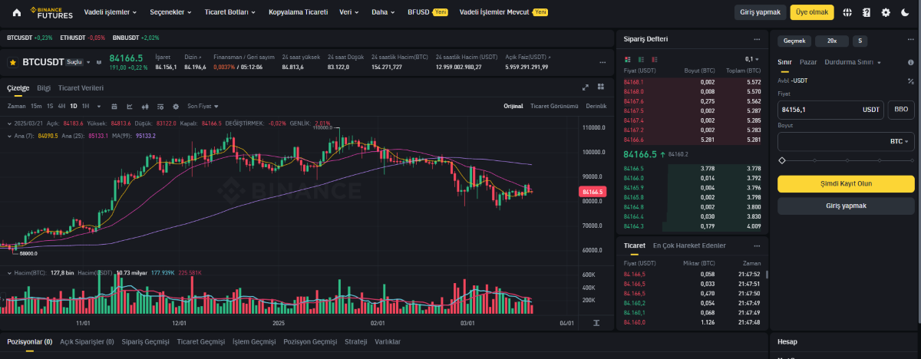Open BTC size unit dropdown
Viewport: 921px width, 359px height.
pos(899,142)
